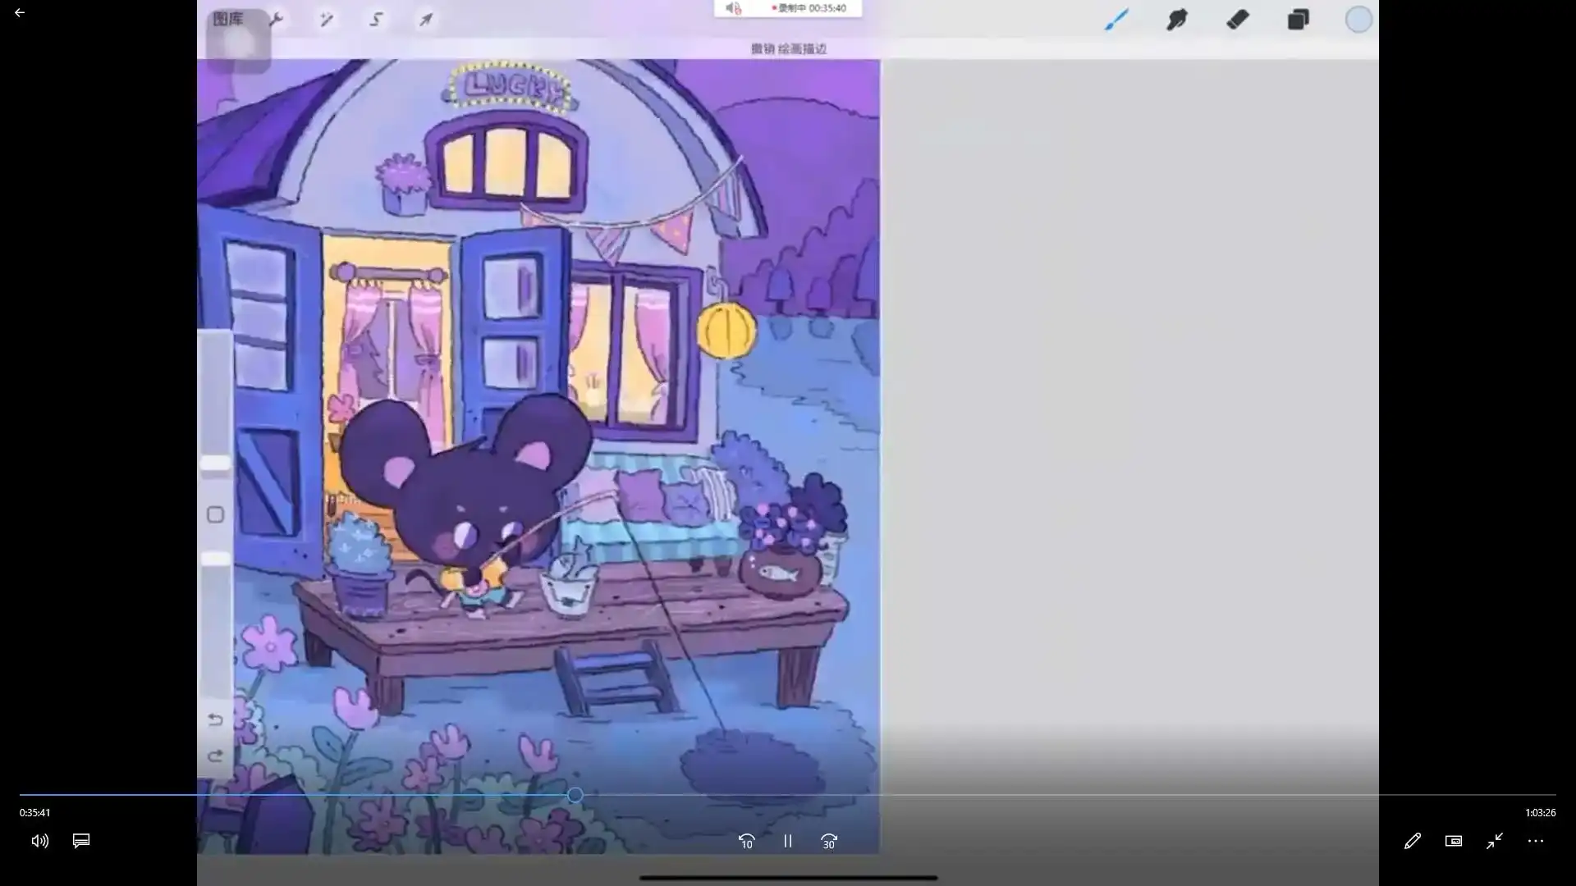Open the active color circle
This screenshot has height=886, width=1576.
click(1358, 20)
